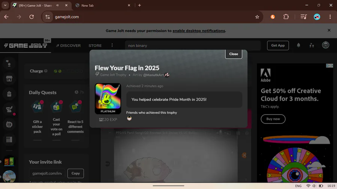
Task: Open the home feed sidebar icon
Action: (x=9, y=63)
